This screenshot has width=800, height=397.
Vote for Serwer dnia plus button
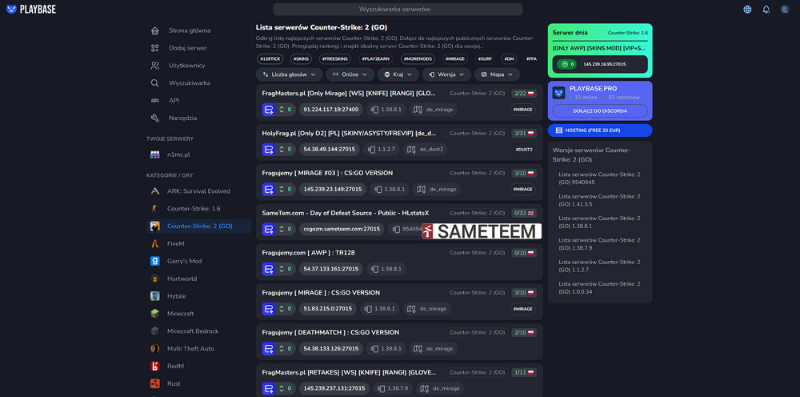566,64
